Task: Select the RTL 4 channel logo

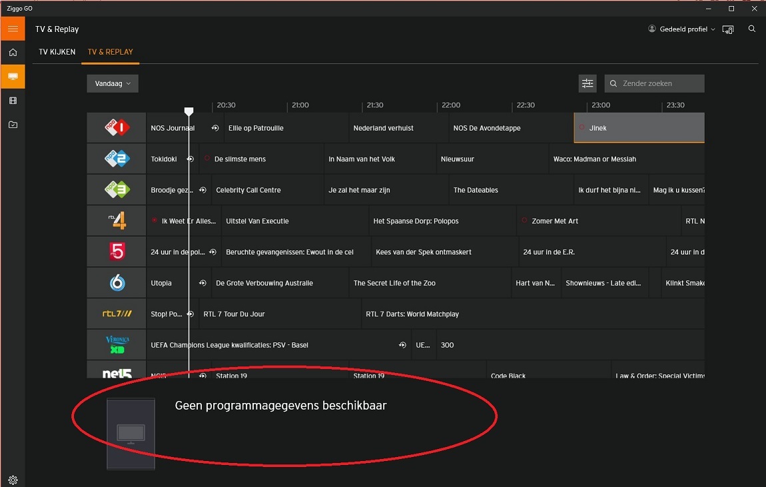Action: point(117,221)
